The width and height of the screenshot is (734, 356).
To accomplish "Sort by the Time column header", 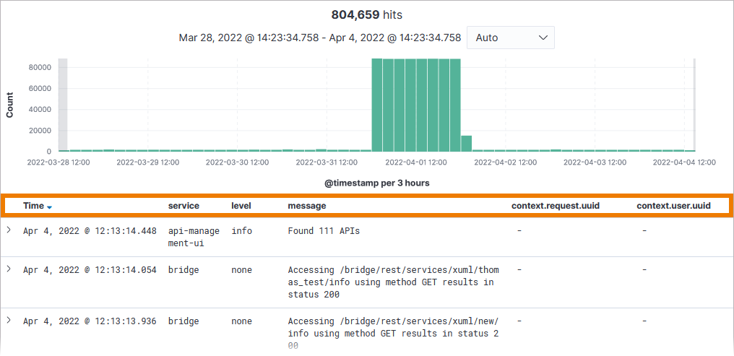I will [33, 206].
